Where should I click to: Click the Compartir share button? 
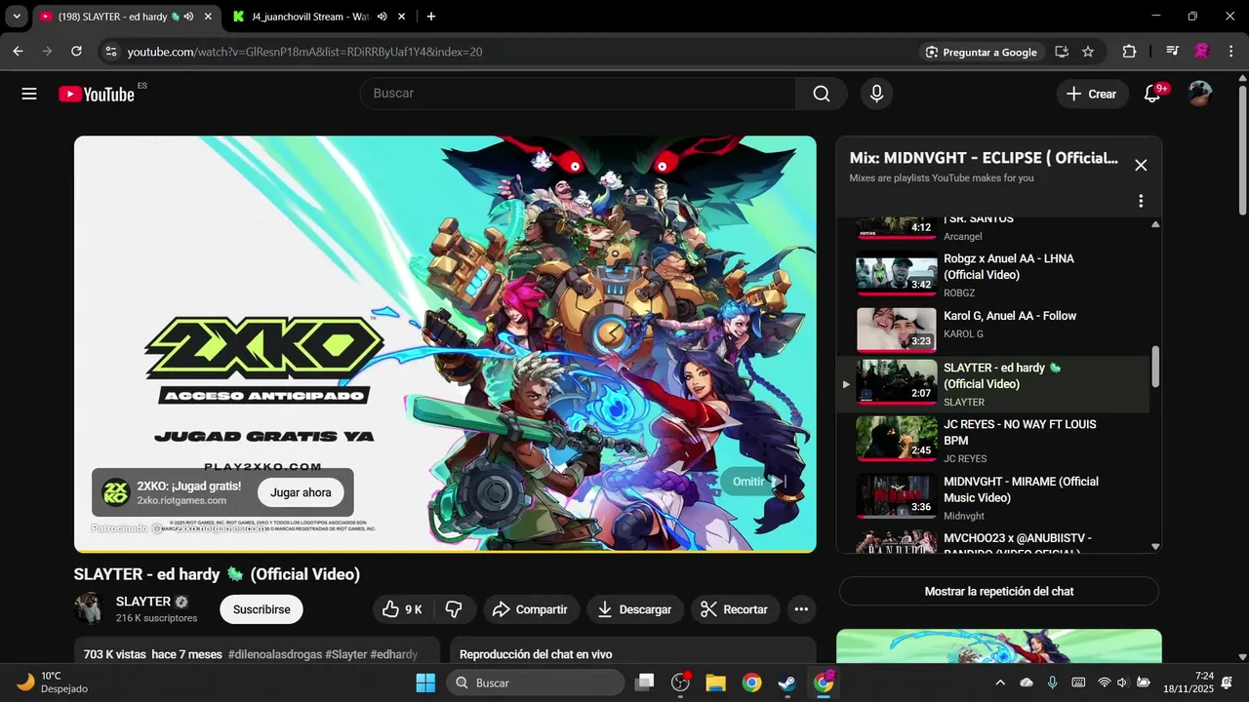[x=531, y=609]
